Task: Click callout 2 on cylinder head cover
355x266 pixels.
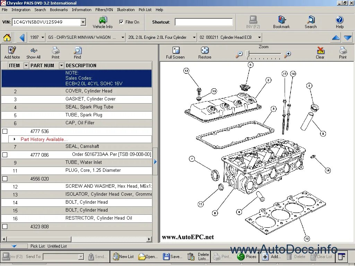Action: (x=268, y=80)
